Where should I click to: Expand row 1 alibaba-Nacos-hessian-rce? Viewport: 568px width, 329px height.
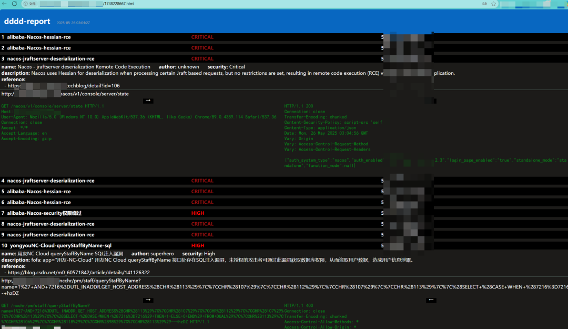coord(284,37)
